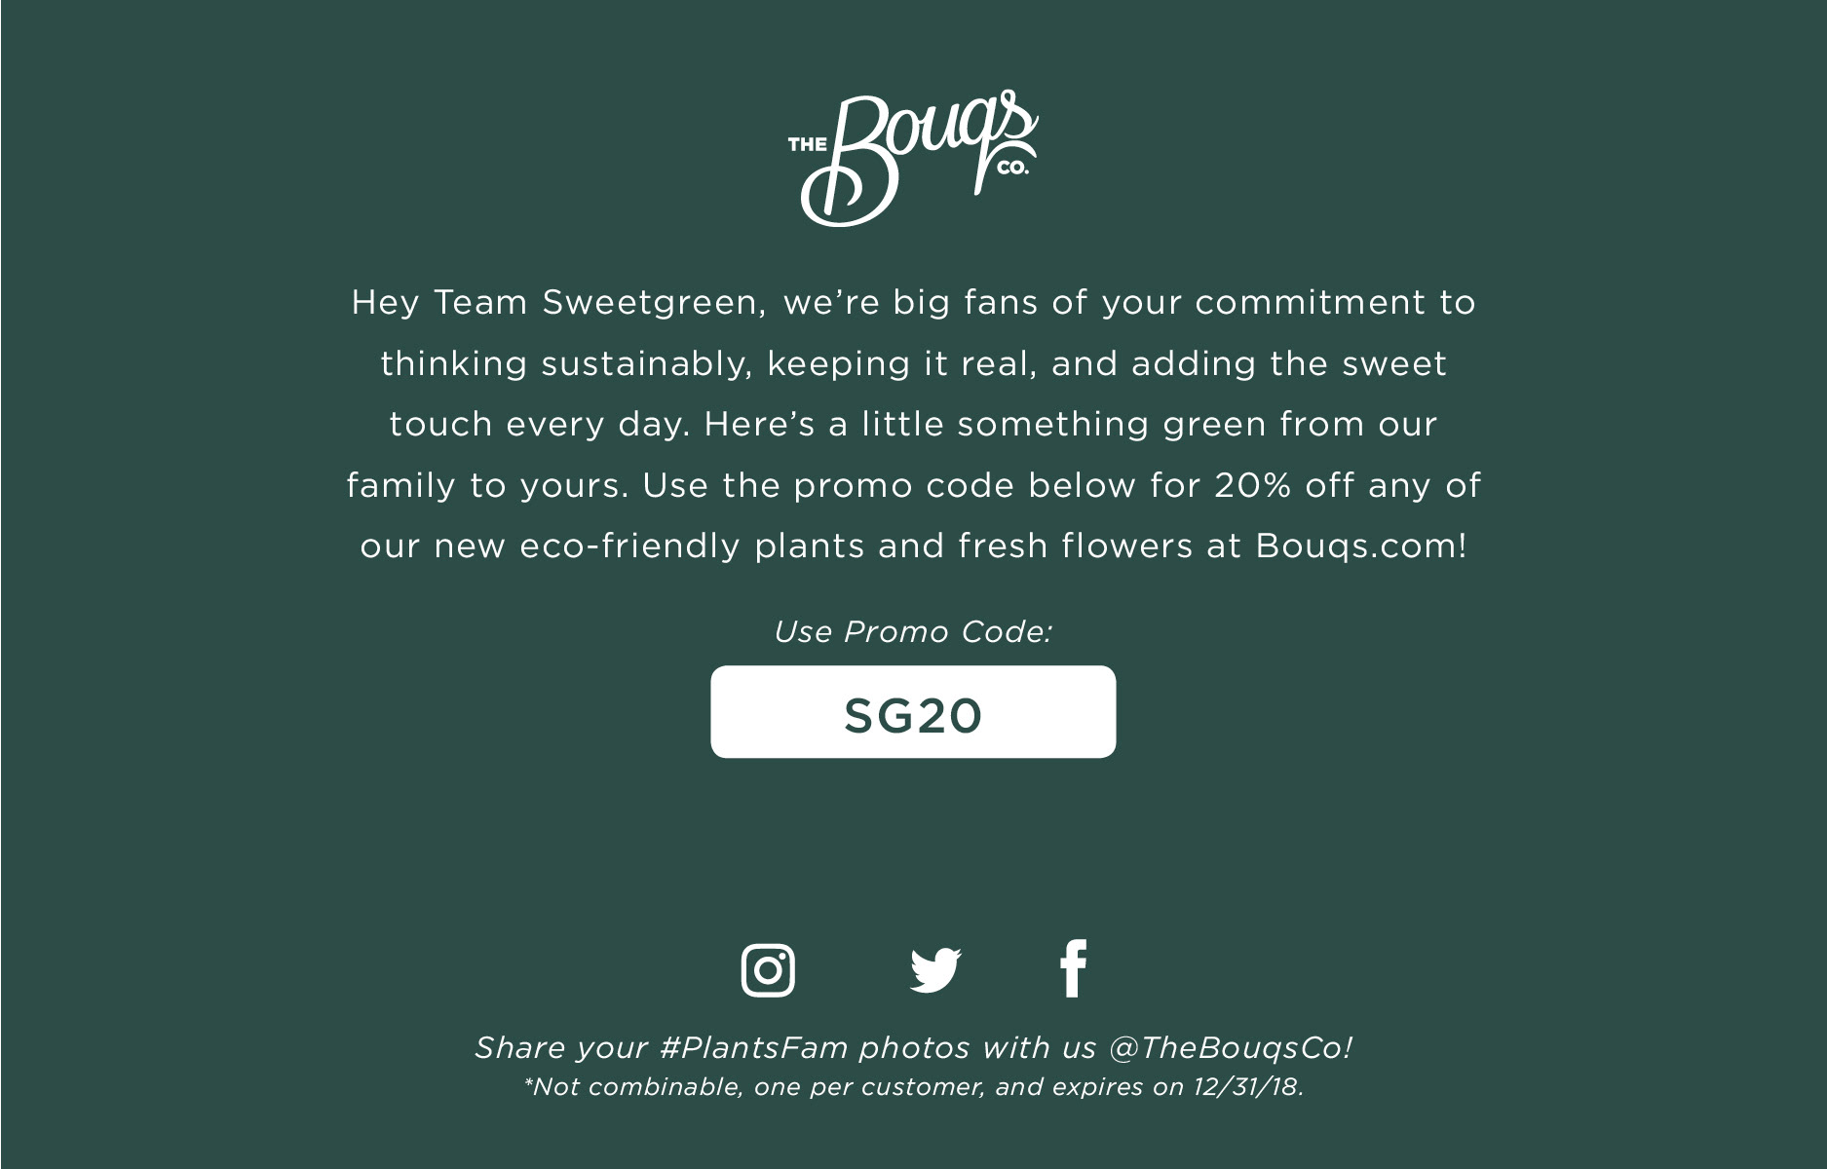Select the SG20 promo code box
This screenshot has height=1169, width=1827.
[913, 712]
